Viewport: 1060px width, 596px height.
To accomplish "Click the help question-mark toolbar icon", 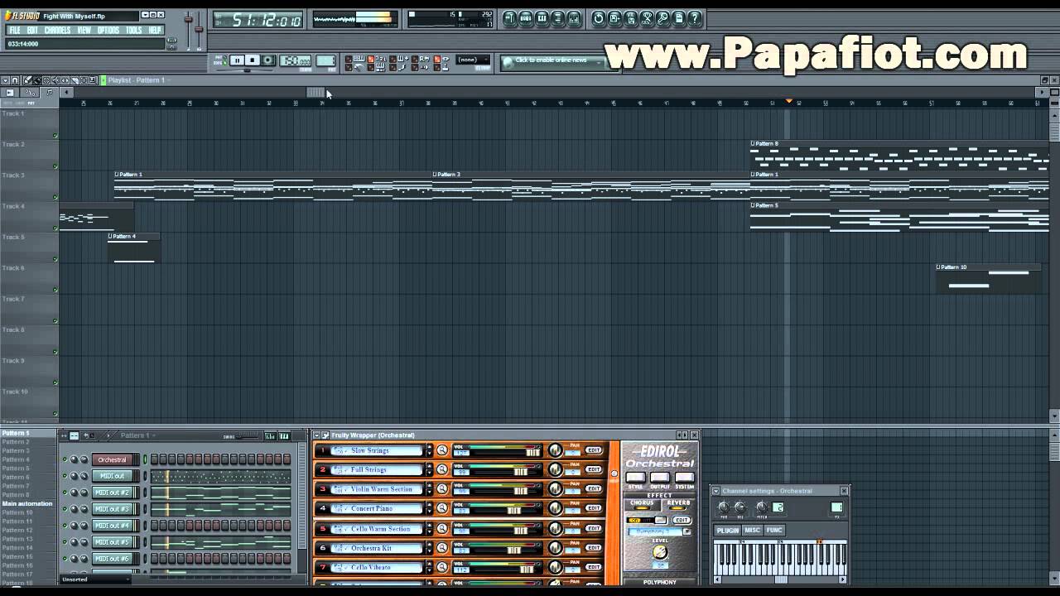I will [695, 17].
